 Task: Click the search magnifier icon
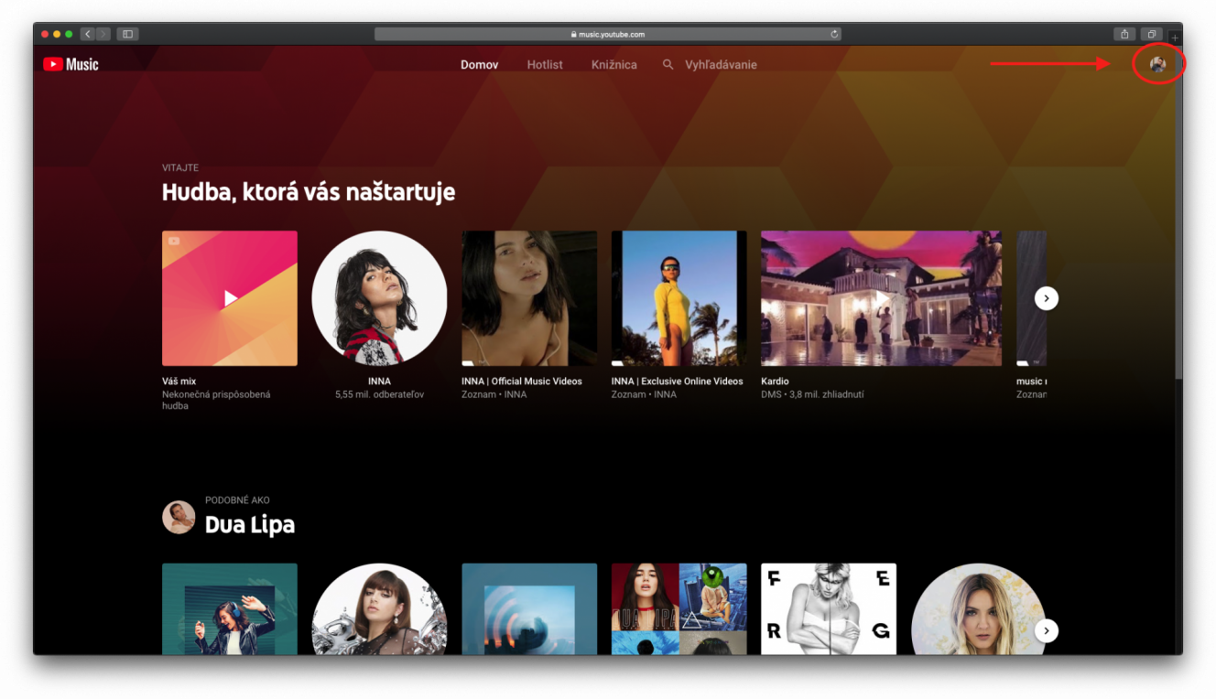coord(668,65)
